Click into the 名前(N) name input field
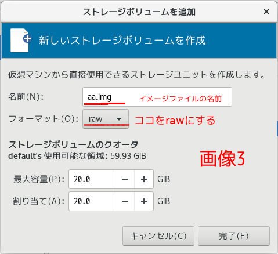Screen dimensions: 278x254 [x=157, y=97]
